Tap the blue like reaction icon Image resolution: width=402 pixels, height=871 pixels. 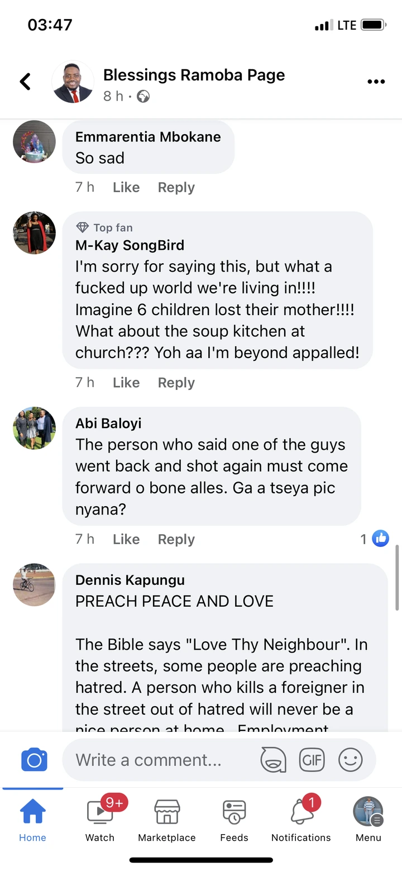[380, 539]
